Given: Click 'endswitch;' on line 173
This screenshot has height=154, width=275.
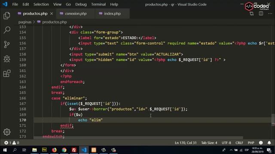Looking at the screenshot, I should (x=53, y=136).
